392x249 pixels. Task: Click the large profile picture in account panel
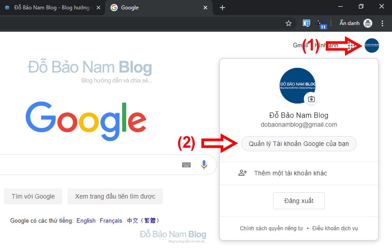pos(298,86)
